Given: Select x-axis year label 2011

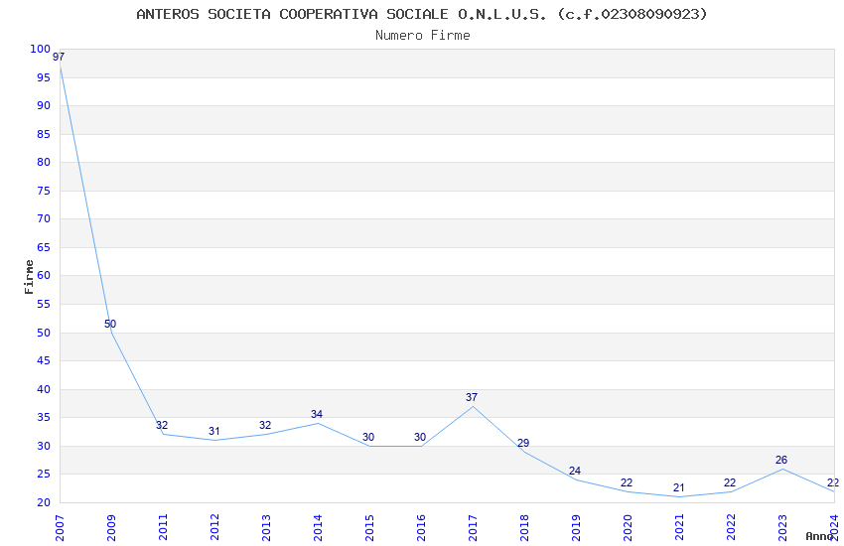Looking at the screenshot, I should (x=163, y=527).
